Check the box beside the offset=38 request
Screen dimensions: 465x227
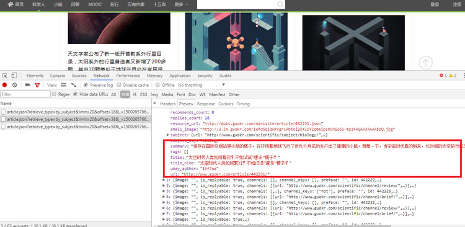click(3, 119)
